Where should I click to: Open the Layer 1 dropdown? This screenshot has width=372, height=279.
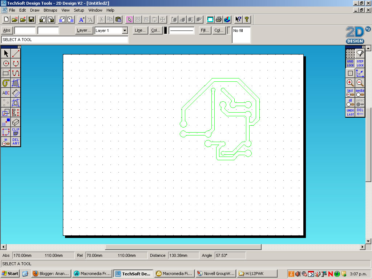[x=125, y=31]
